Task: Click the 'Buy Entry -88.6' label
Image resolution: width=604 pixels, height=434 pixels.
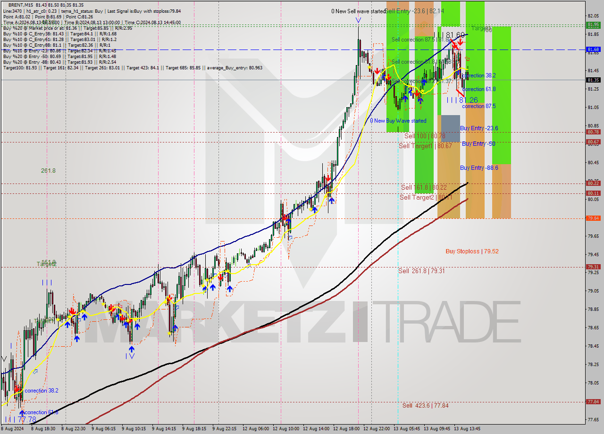Action: 479,168
